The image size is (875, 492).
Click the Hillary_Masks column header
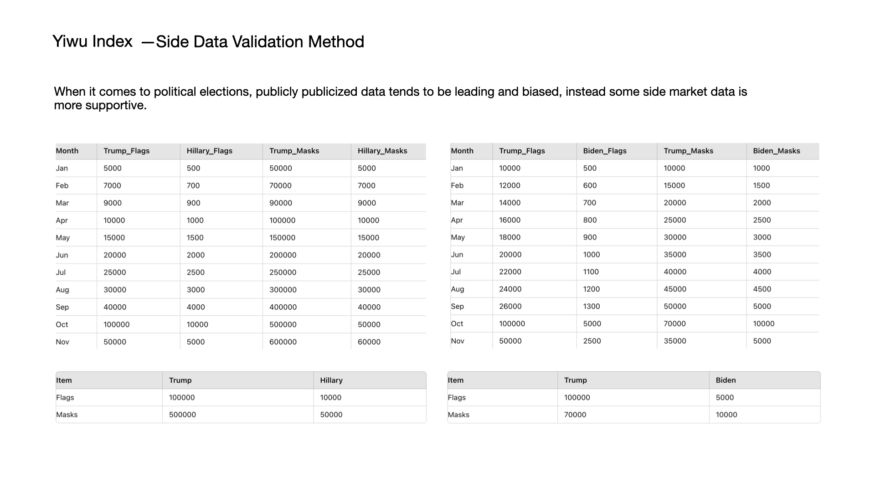click(382, 151)
